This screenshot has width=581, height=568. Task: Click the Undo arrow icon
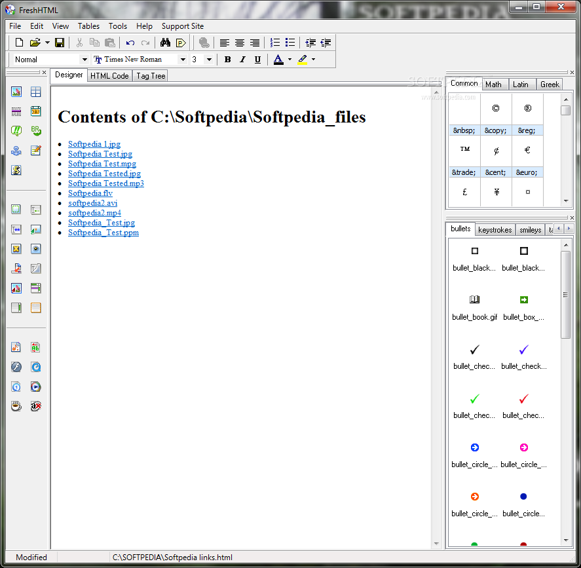pyautogui.click(x=130, y=43)
